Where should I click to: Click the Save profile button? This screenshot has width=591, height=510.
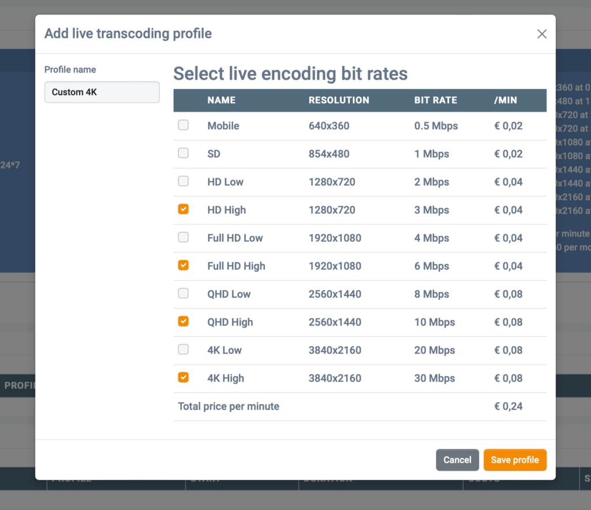[x=514, y=460]
